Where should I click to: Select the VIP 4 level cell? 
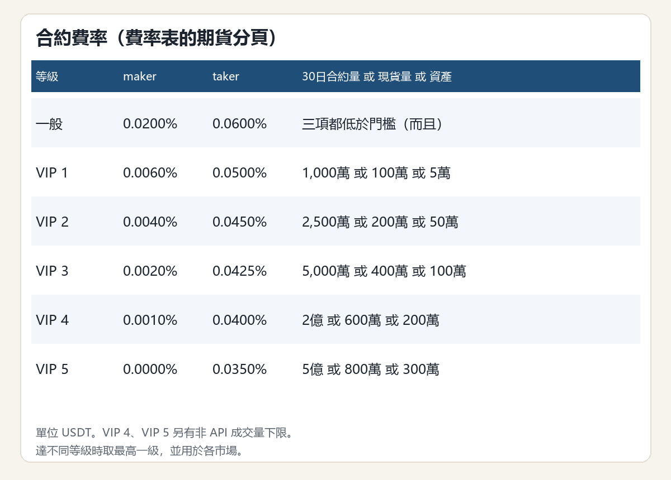[x=52, y=320]
